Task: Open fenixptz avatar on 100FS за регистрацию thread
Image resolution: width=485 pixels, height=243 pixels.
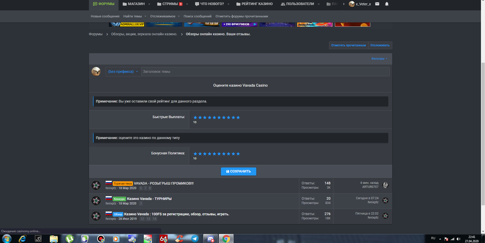Action: tap(96, 216)
